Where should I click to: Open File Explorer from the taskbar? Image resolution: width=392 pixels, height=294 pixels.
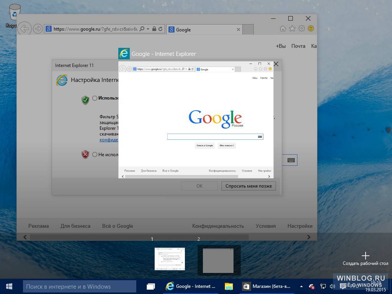point(229,286)
